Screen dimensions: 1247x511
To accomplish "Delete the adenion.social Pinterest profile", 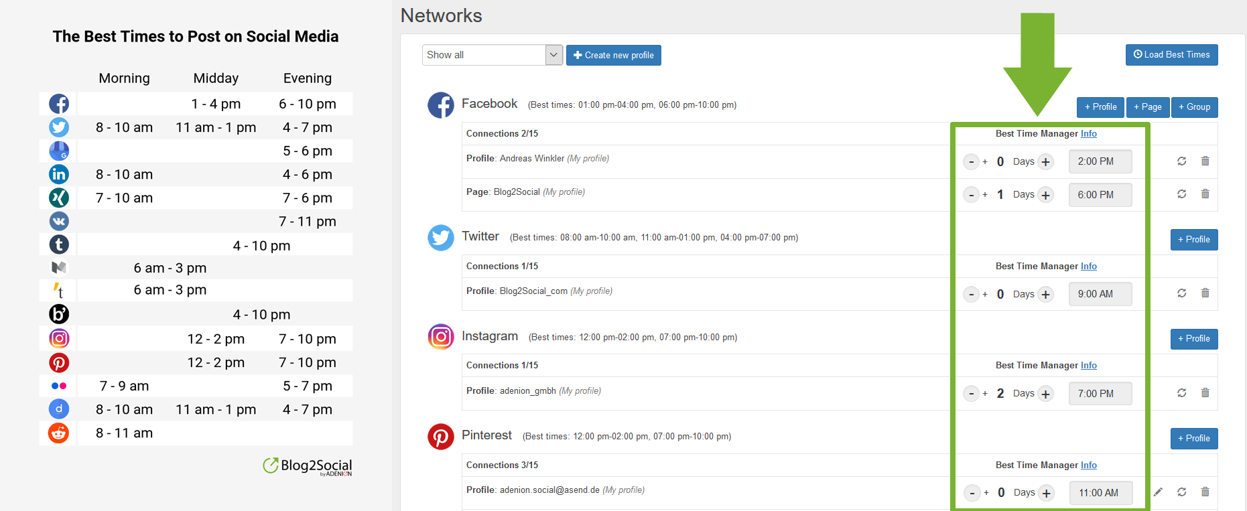I will [x=1205, y=492].
